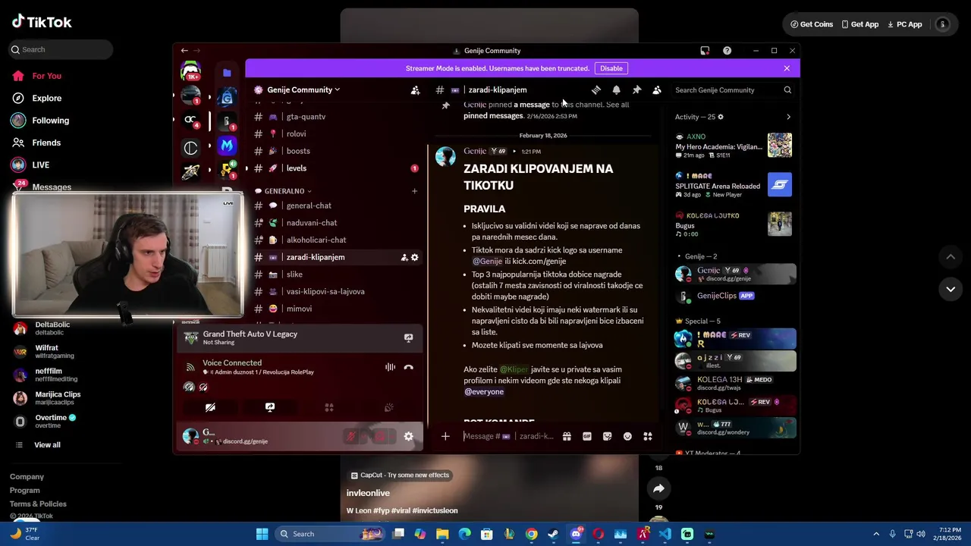
Task: Edit zaradi-klipanjem channel settings gear
Action: tap(414, 257)
